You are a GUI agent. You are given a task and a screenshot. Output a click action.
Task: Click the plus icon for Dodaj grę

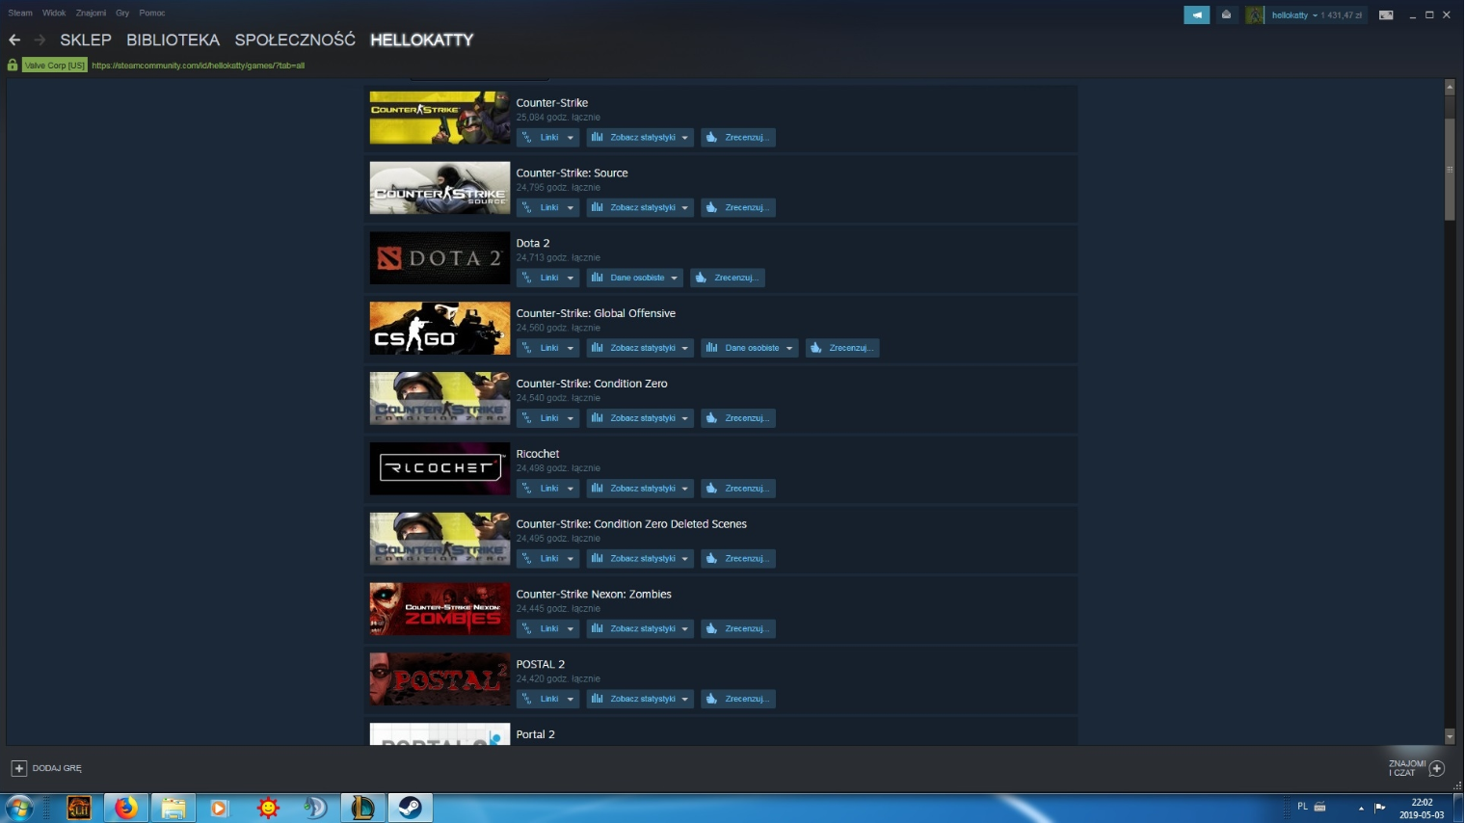click(18, 768)
